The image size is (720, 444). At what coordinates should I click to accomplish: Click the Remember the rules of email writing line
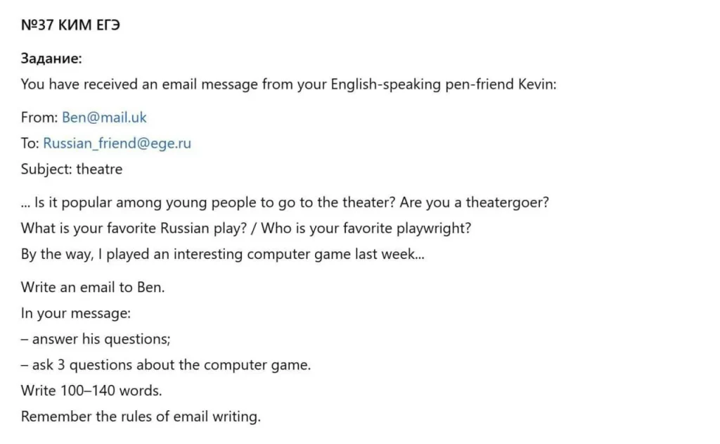pyautogui.click(x=141, y=417)
